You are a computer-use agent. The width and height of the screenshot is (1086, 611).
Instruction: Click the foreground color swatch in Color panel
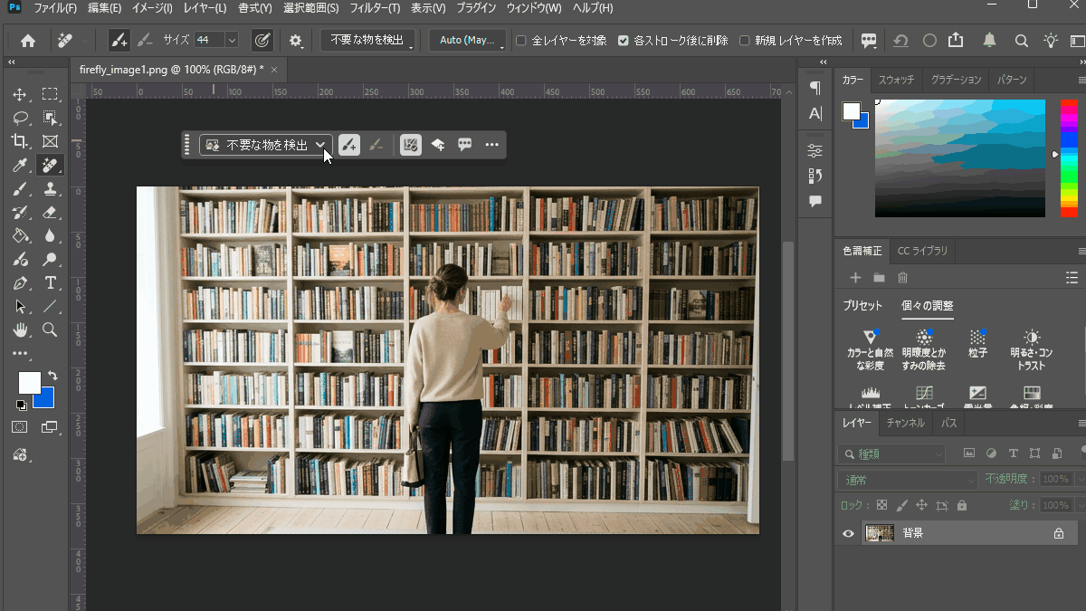pos(852,110)
